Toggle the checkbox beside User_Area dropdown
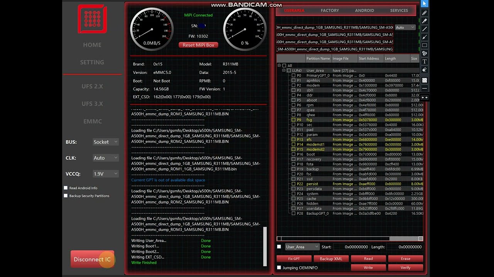The image size is (494, 277). click(x=279, y=247)
